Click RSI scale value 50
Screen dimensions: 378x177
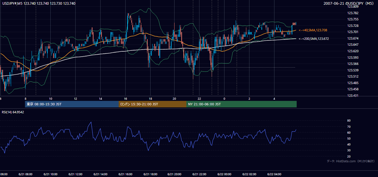349,139
